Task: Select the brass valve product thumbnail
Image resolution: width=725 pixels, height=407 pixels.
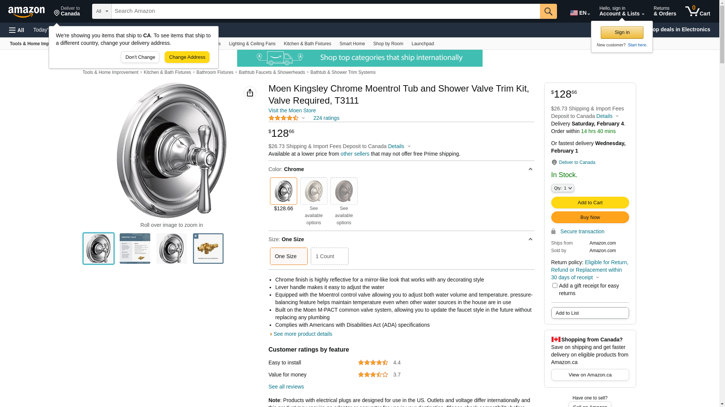Action: (x=208, y=249)
